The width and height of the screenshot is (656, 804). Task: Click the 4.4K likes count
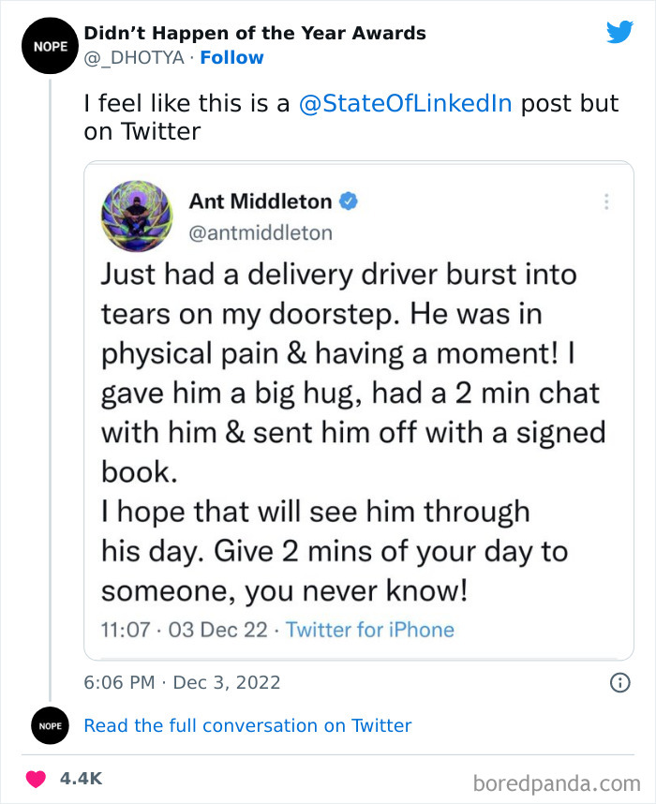point(81,779)
